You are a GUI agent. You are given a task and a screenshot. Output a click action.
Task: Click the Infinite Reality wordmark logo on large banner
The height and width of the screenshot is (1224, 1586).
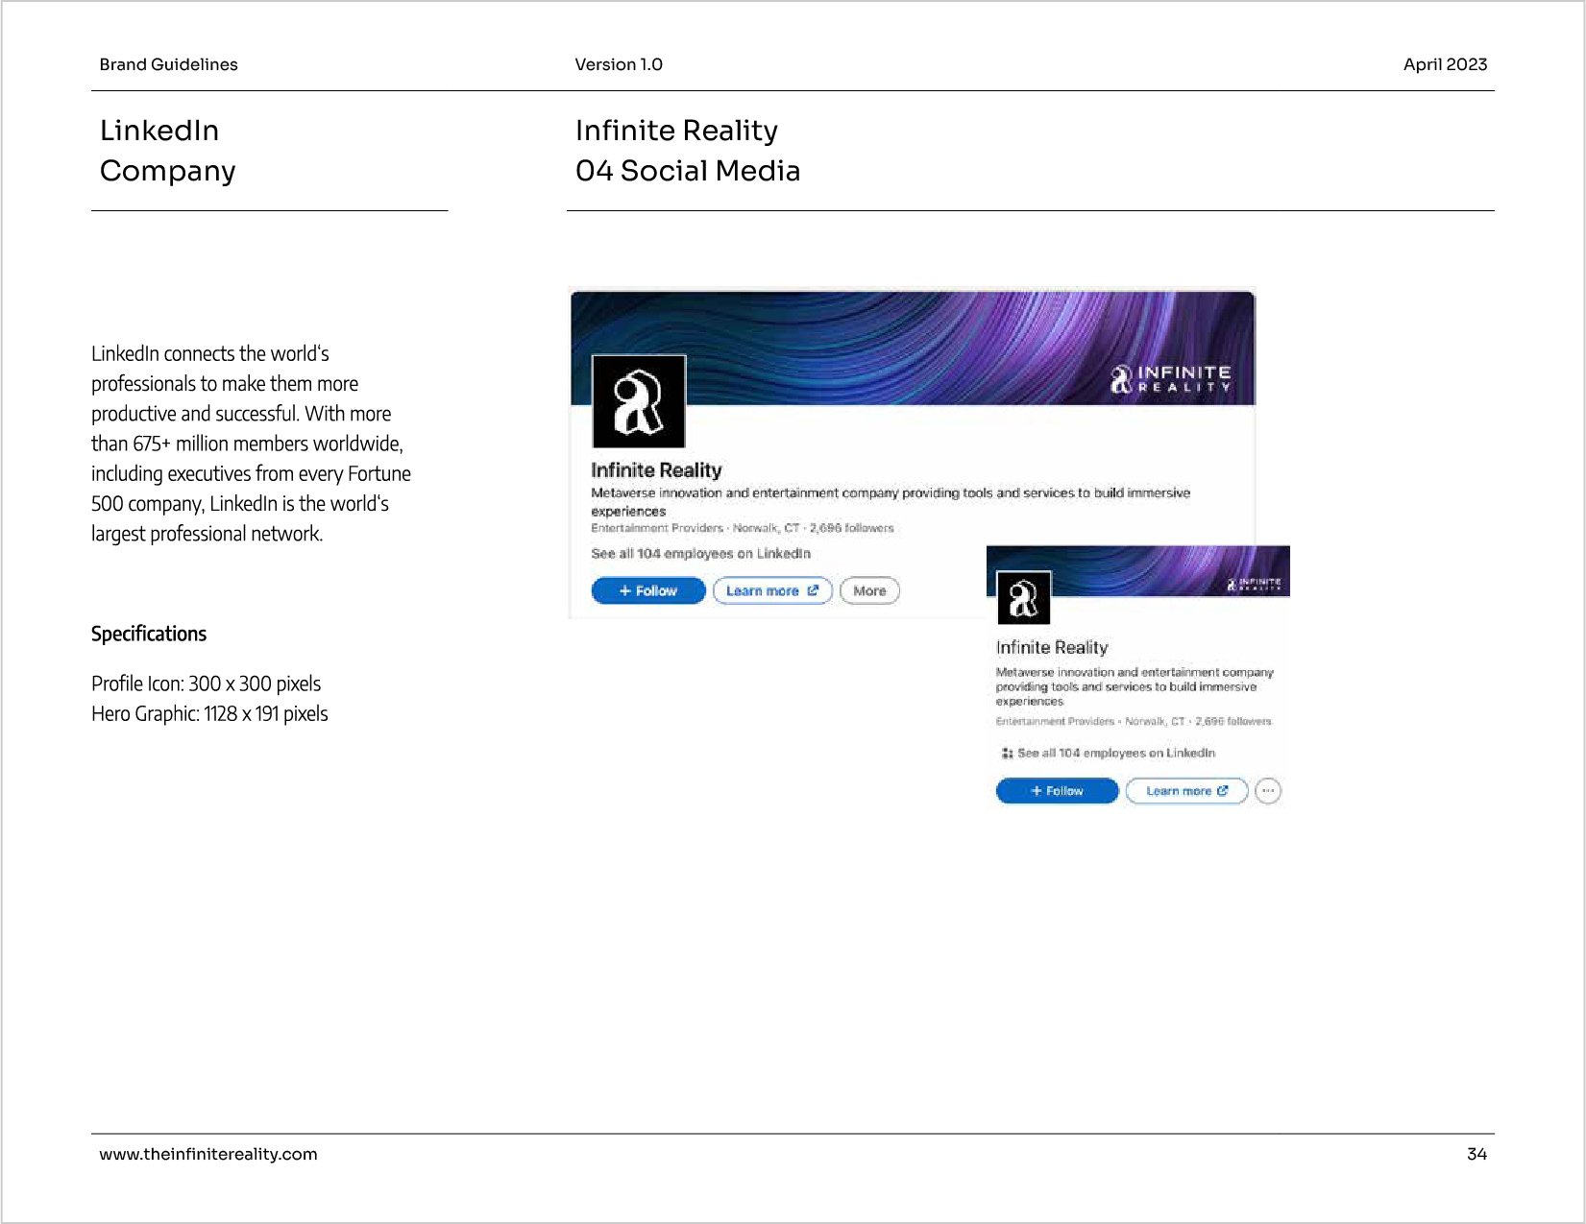coord(1170,378)
